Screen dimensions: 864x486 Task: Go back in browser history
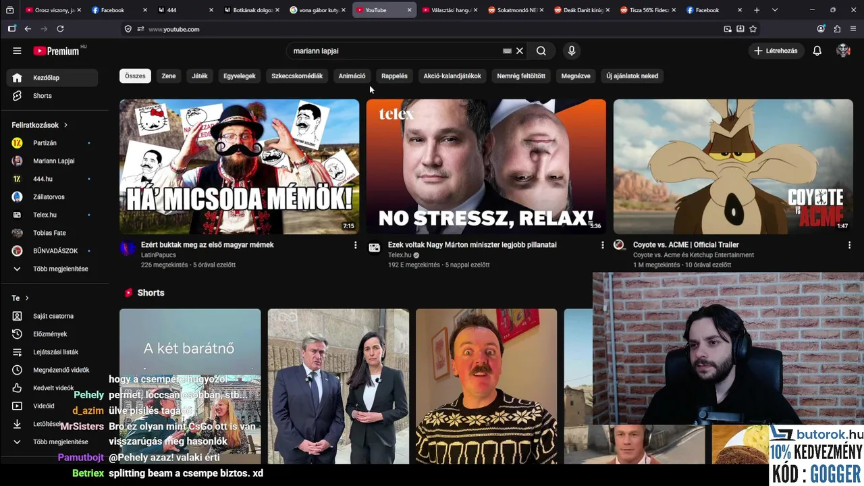[28, 29]
